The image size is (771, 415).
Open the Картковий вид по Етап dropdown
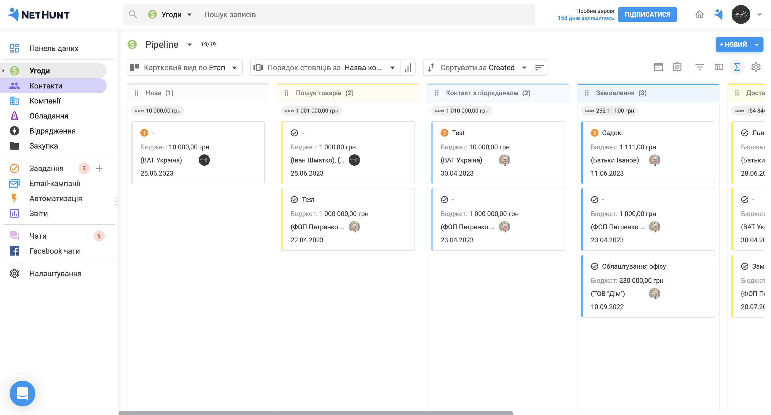click(x=184, y=68)
